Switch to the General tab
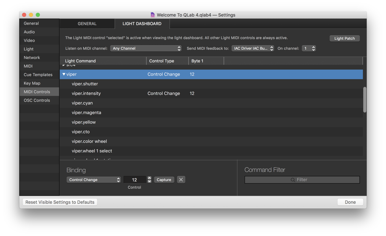 [87, 24]
